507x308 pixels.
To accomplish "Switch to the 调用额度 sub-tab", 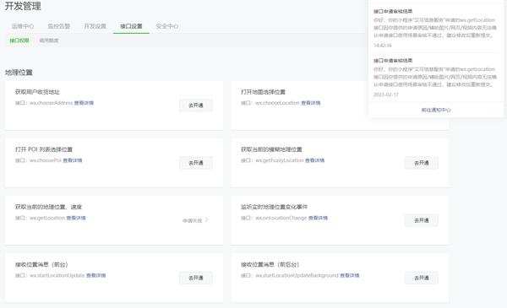I will pos(49,41).
